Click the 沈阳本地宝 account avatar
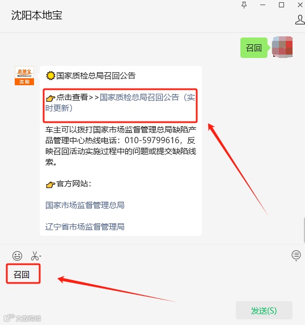 (24, 76)
